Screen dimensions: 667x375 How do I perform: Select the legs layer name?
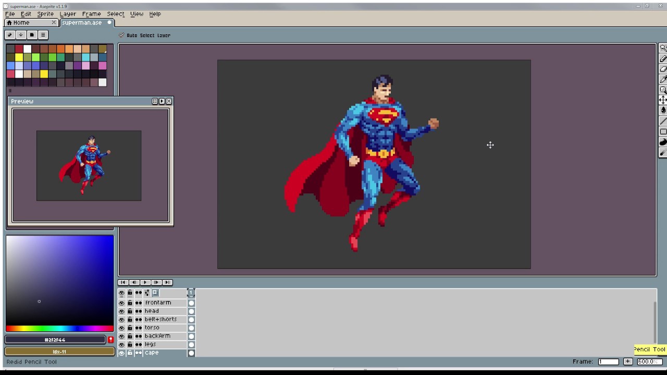point(150,344)
